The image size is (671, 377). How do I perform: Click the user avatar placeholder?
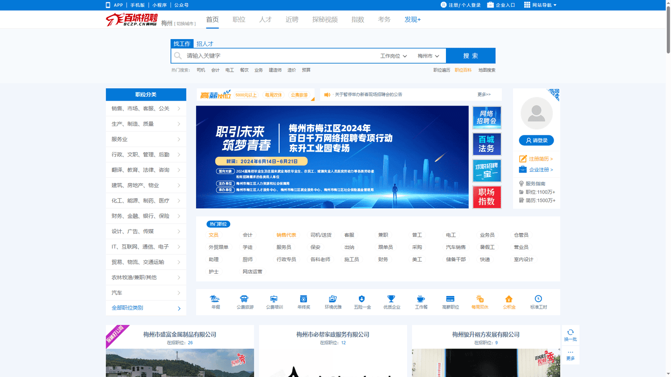pos(536,114)
